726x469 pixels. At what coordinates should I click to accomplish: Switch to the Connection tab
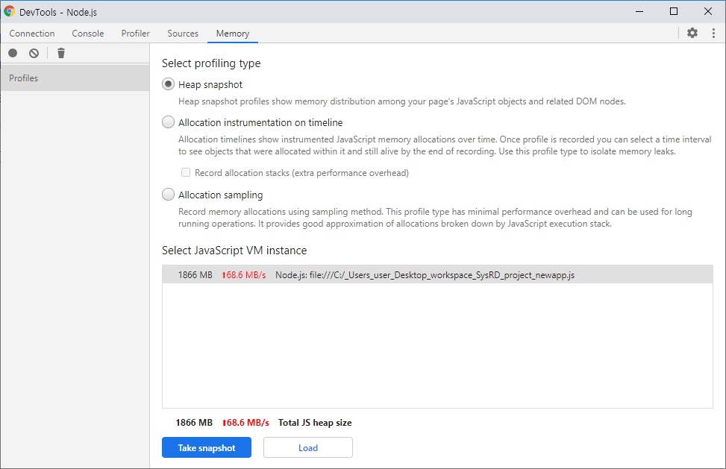coord(32,34)
